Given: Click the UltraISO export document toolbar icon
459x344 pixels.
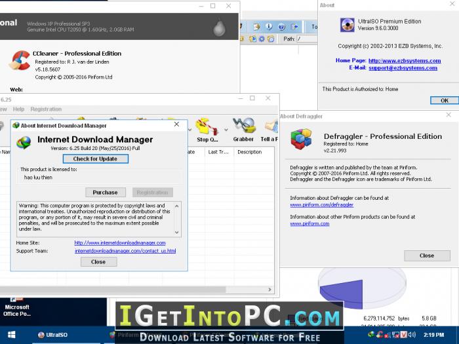Looking at the screenshot, I should pos(256,27).
